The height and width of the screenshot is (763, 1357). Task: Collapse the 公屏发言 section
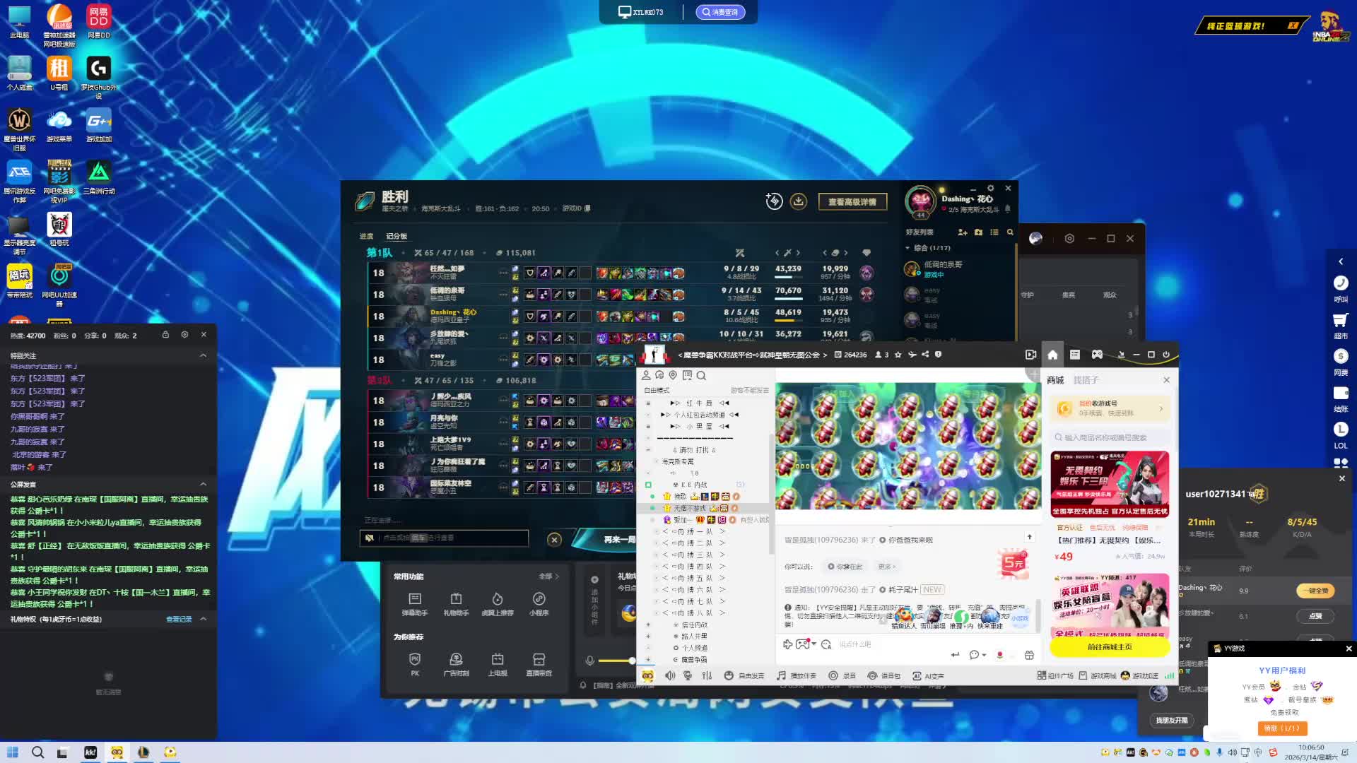coord(204,484)
